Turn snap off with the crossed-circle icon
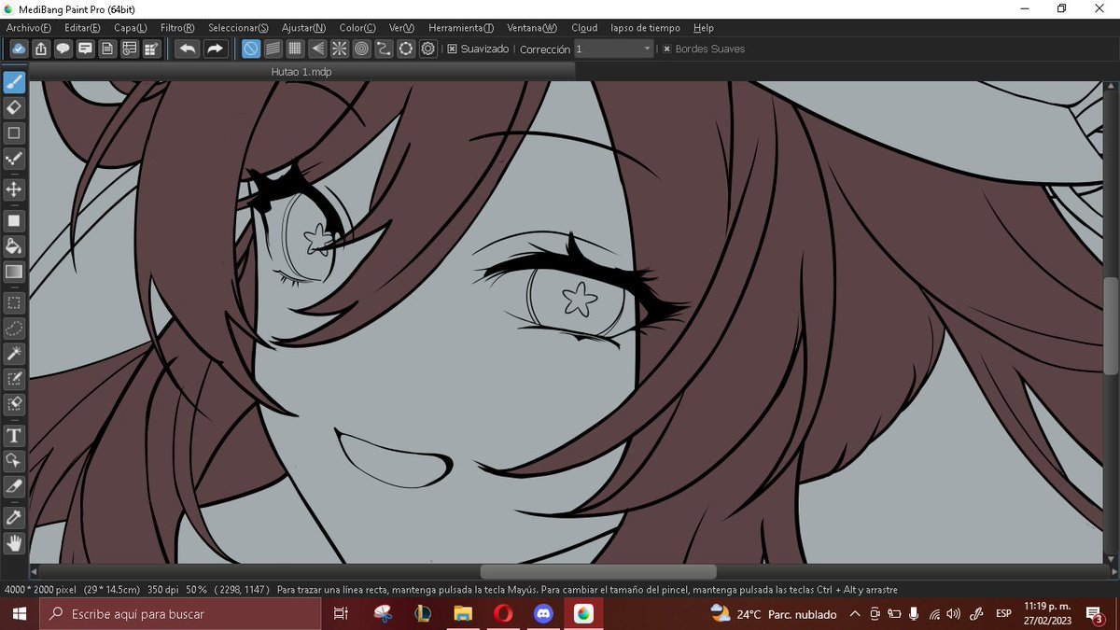Viewport: 1120px width, 630px height. pyautogui.click(x=251, y=49)
